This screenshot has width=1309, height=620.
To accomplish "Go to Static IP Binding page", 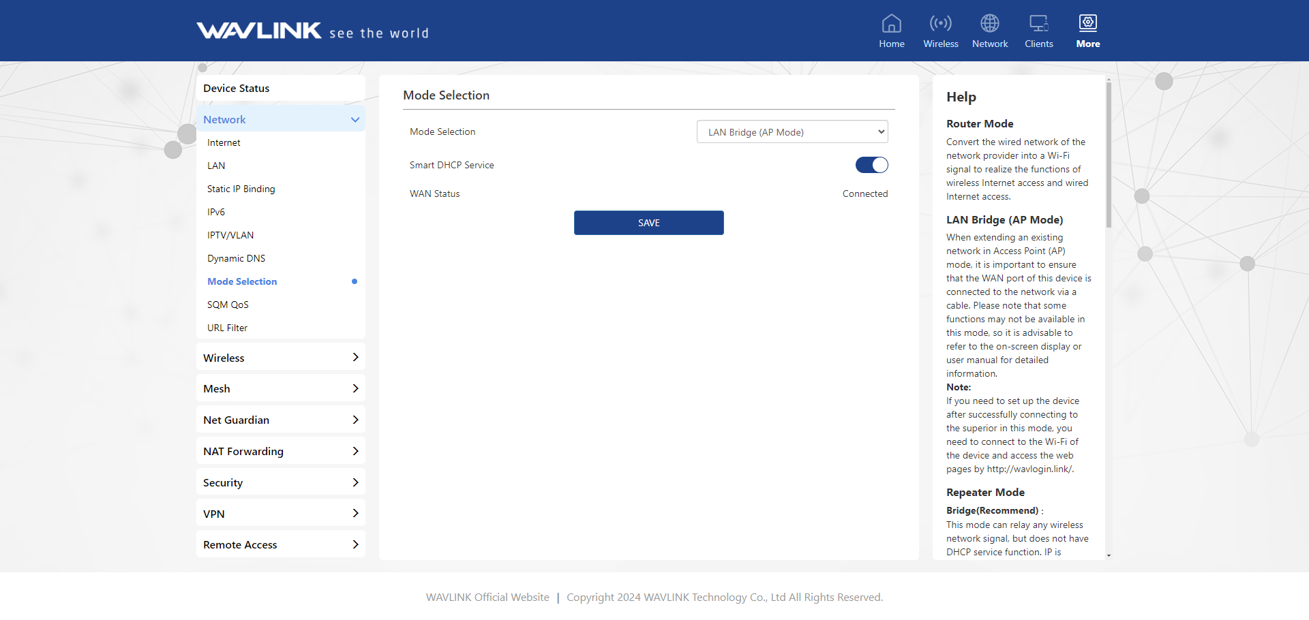I will (241, 189).
